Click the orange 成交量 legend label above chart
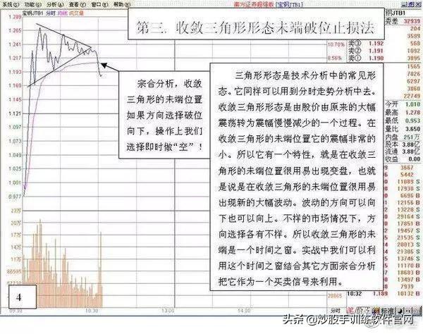 tap(77, 13)
